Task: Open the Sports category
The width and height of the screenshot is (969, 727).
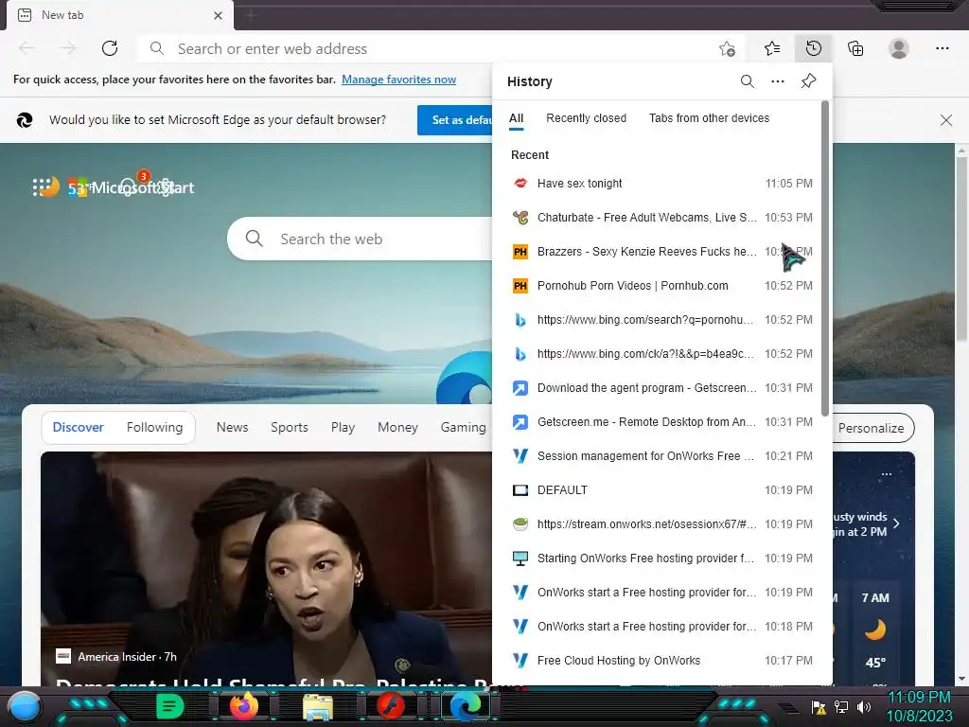Action: (x=290, y=427)
